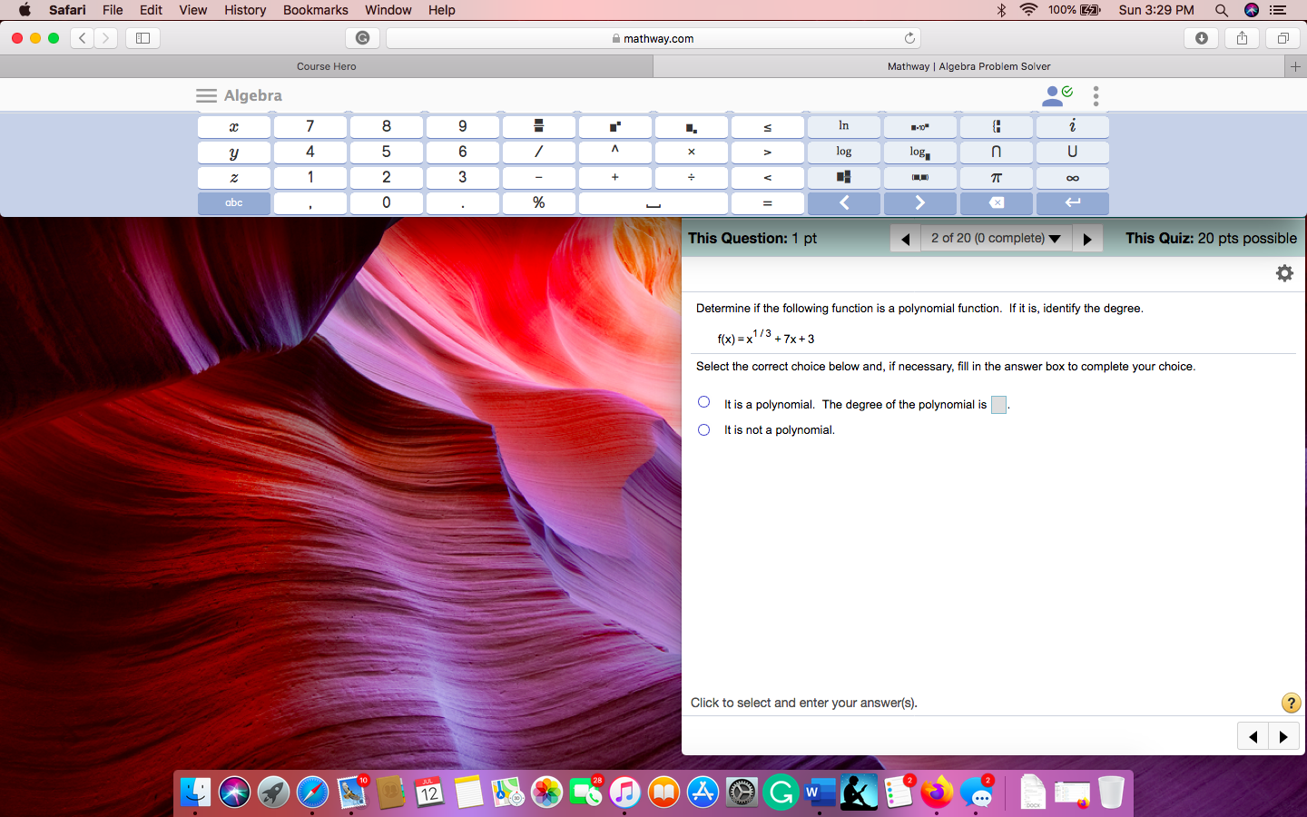The height and width of the screenshot is (817, 1307).
Task: Tap the less-than-or-equal sign key
Action: pos(767,126)
